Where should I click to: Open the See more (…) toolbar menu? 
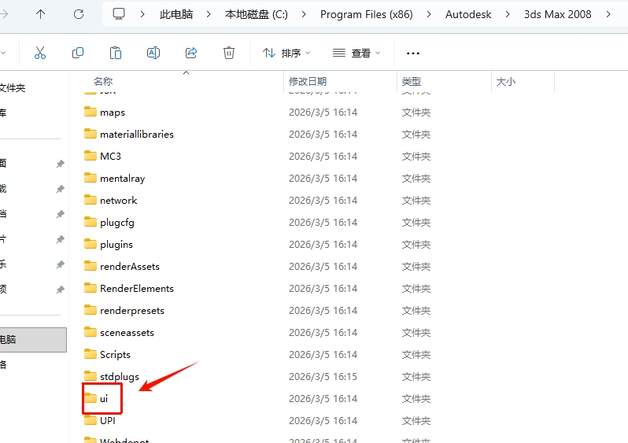413,53
